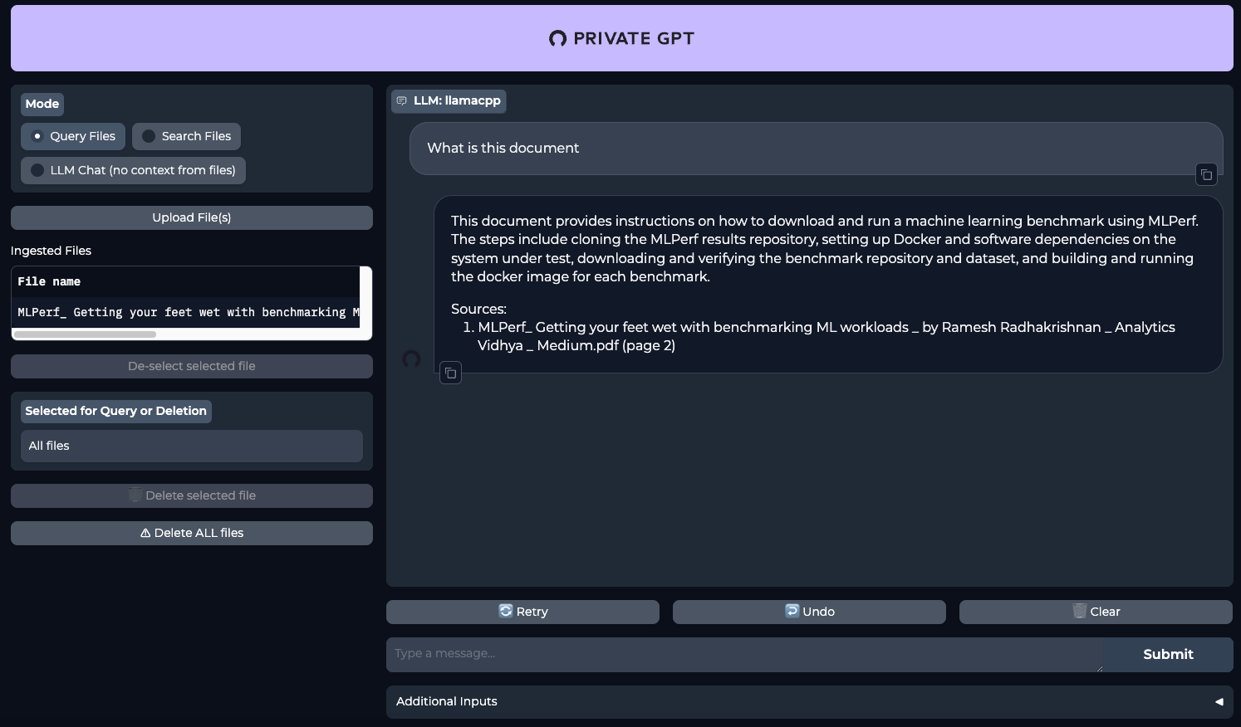Select the Query Files mode
Viewport: 1241px width, 727px height.
[x=73, y=136]
